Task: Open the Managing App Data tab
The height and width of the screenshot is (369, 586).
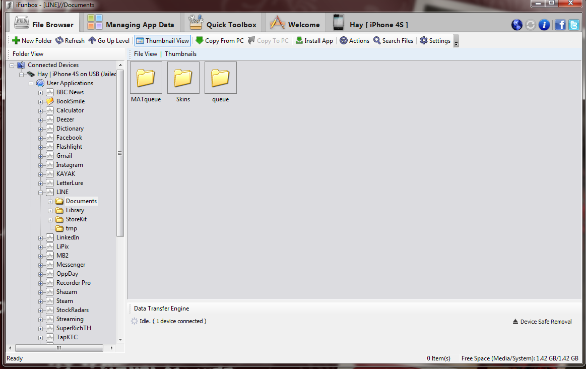Action: [131, 23]
